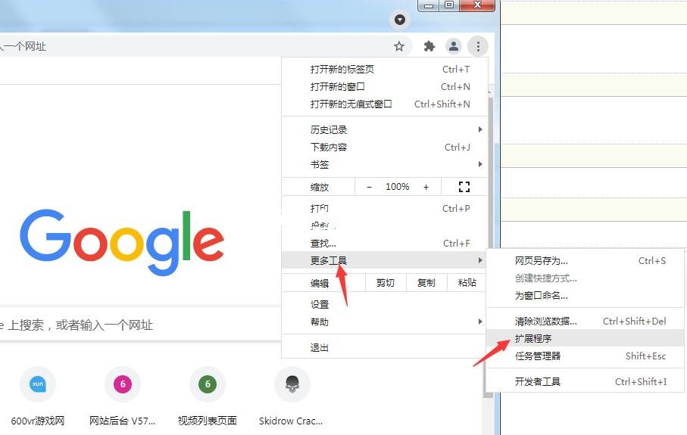Open the 600vr游戏网 shortcut icon
The width and height of the screenshot is (687, 435).
(x=38, y=384)
